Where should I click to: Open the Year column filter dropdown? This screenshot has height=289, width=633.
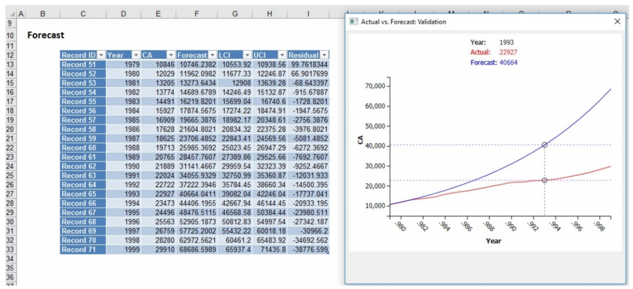136,55
